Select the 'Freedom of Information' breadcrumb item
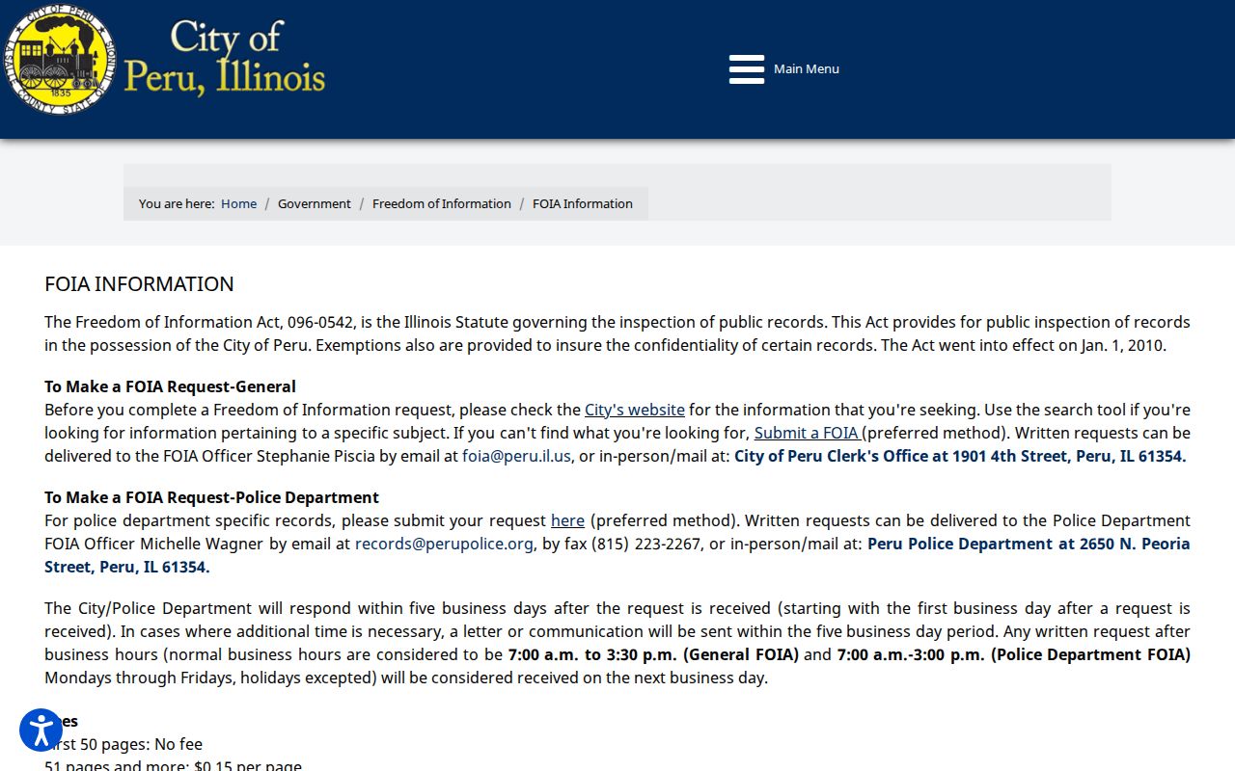Viewport: 1235px width, 771px height. pos(442,203)
